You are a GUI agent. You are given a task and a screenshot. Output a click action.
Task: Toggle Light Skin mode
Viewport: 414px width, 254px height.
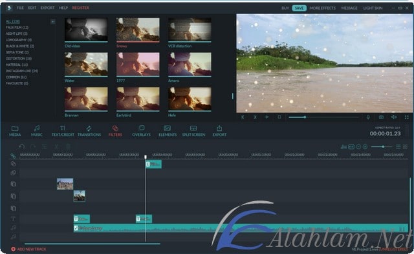[x=373, y=8]
